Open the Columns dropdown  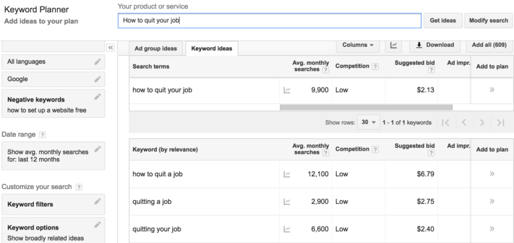coord(358,45)
